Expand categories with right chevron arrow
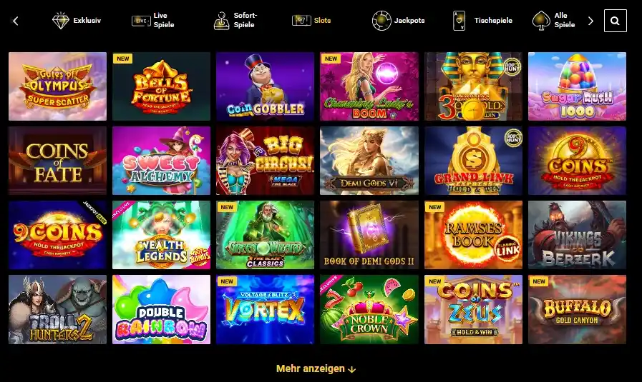642x382 pixels. 590,21
